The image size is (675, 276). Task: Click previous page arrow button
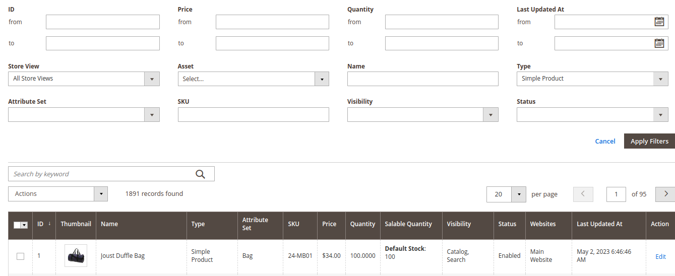(583, 194)
